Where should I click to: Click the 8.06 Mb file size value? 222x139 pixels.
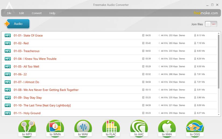201,105
